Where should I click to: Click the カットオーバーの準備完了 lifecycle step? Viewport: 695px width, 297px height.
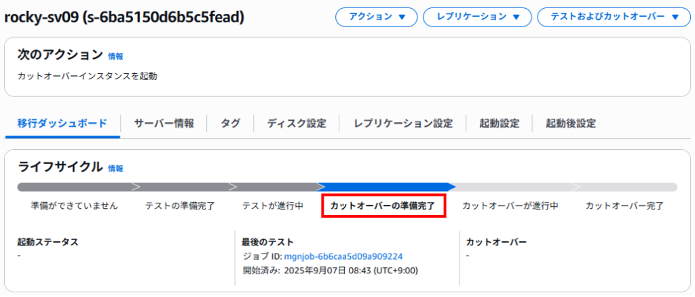(x=383, y=206)
